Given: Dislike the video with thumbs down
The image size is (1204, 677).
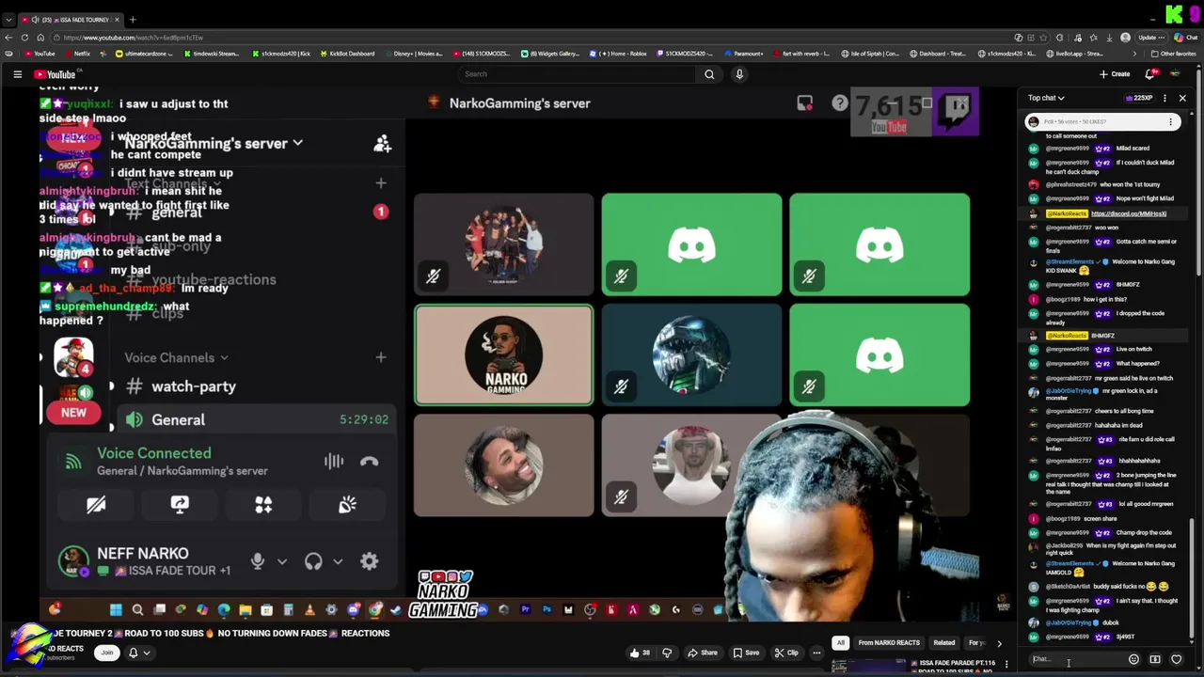Looking at the screenshot, I should (x=667, y=653).
